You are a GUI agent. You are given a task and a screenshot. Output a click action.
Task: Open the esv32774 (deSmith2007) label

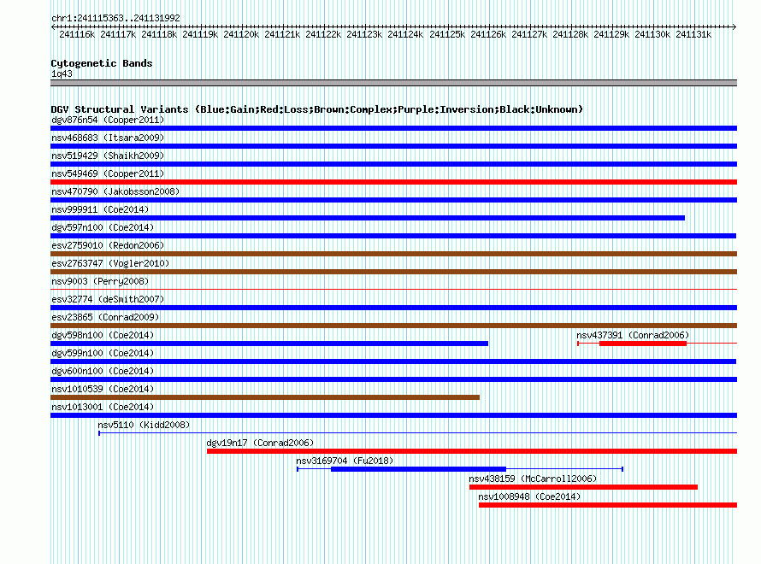[108, 299]
